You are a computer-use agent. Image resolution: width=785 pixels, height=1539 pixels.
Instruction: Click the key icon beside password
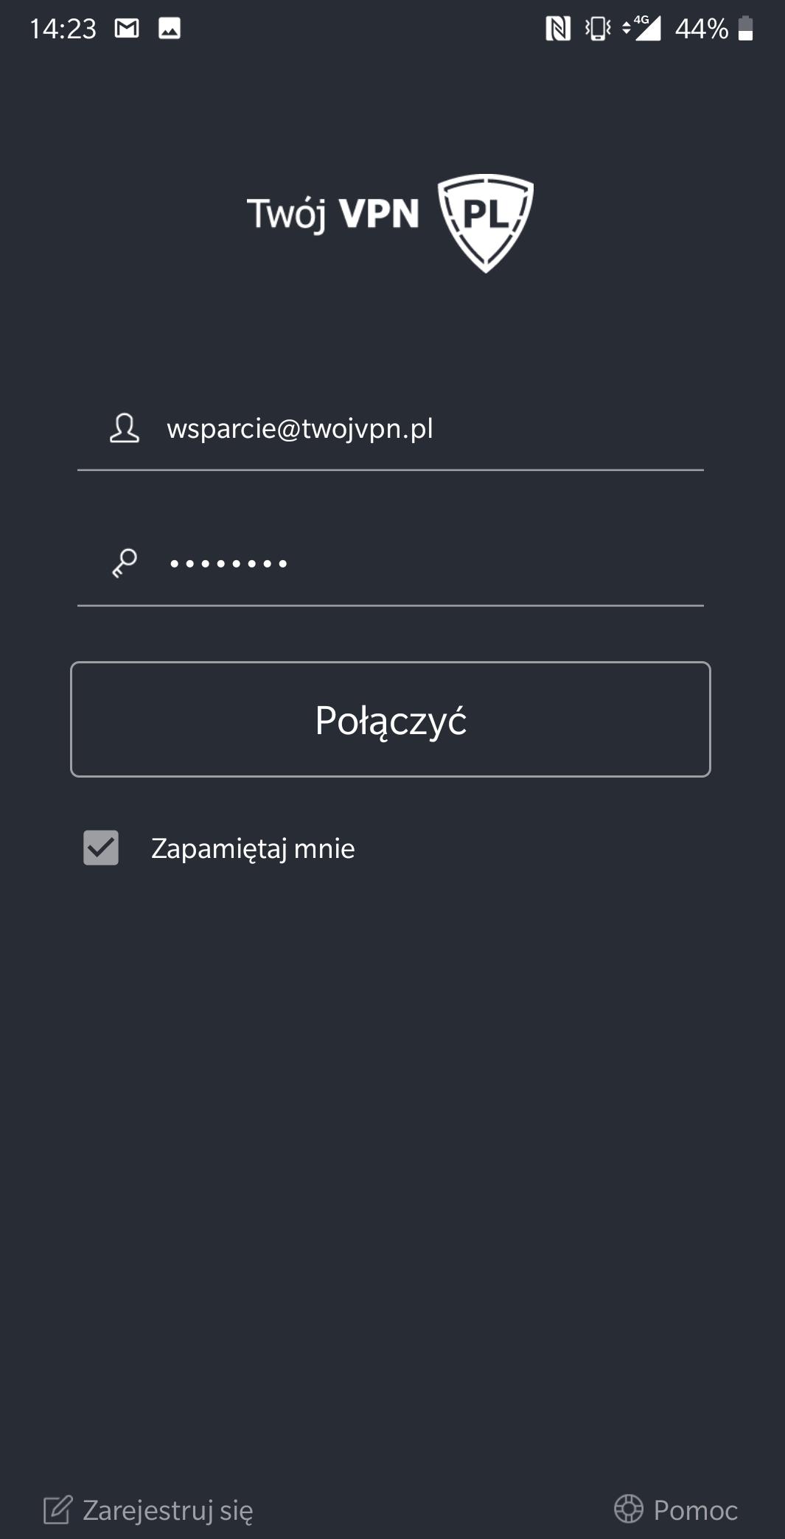pyautogui.click(x=125, y=563)
